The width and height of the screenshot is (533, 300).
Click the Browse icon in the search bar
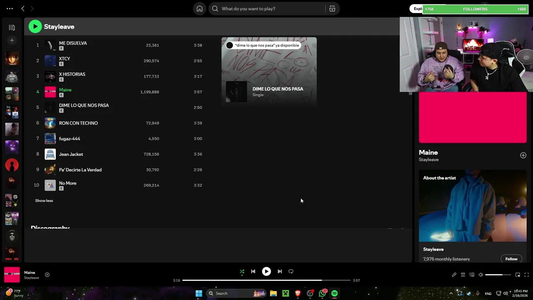point(332,9)
